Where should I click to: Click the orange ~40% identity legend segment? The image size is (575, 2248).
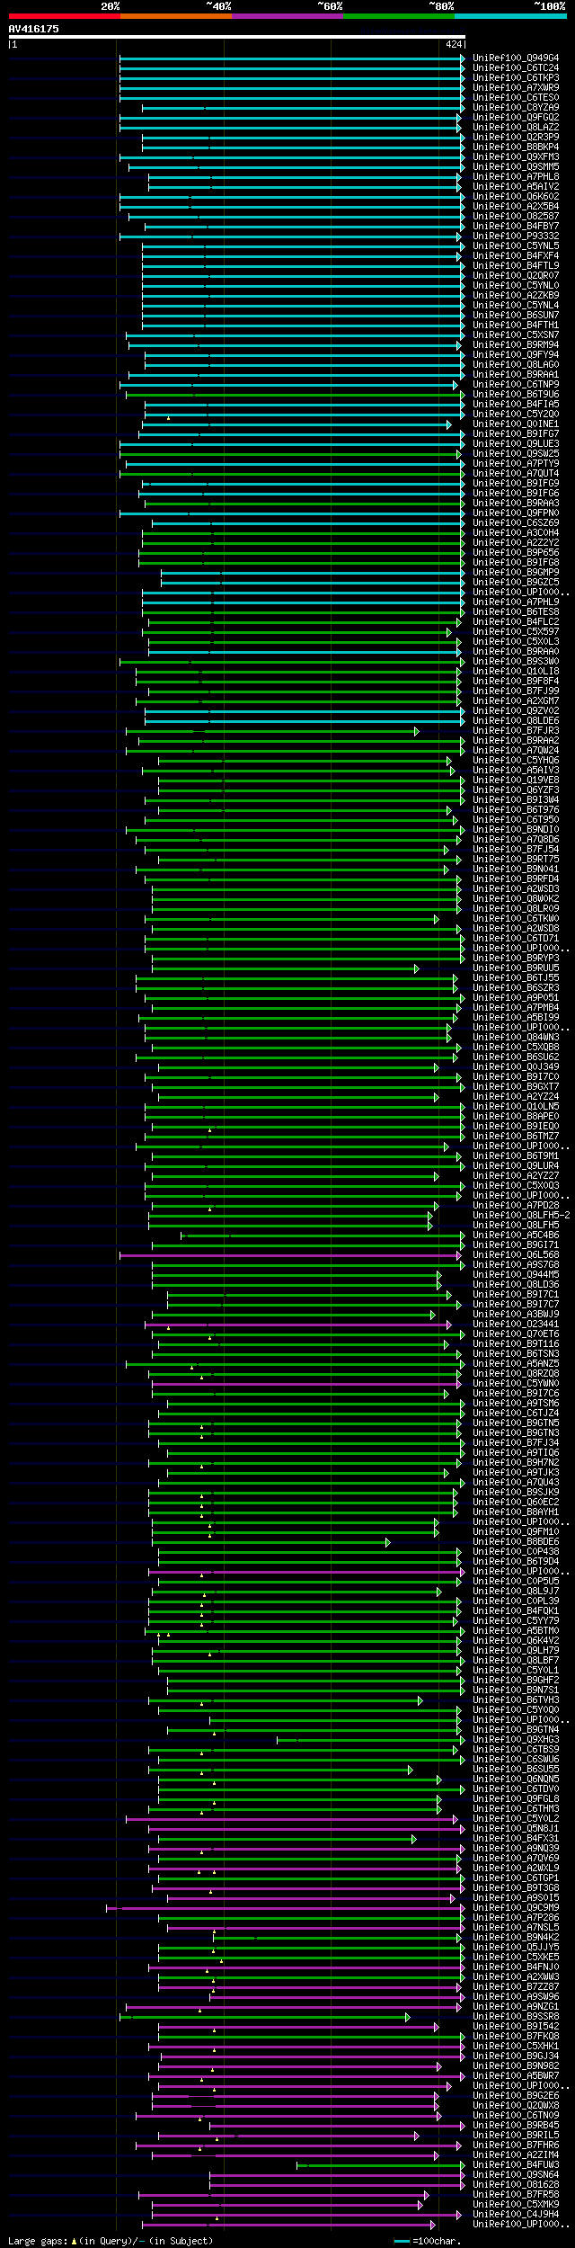click(175, 16)
